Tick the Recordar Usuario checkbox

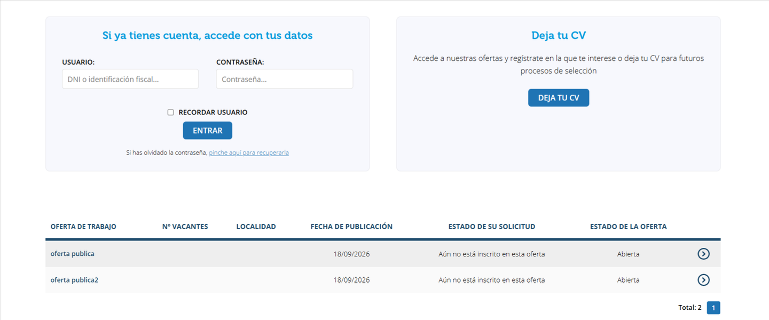171,112
